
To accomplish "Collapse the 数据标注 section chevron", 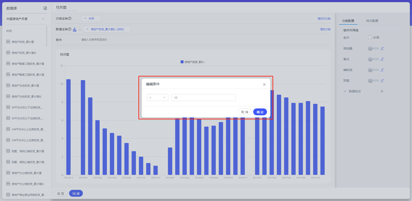I will click(x=345, y=91).
